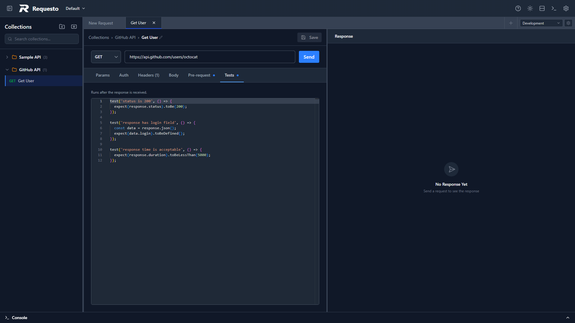Click the console prompt icon at bottom left
The width and height of the screenshot is (575, 323).
click(7, 318)
